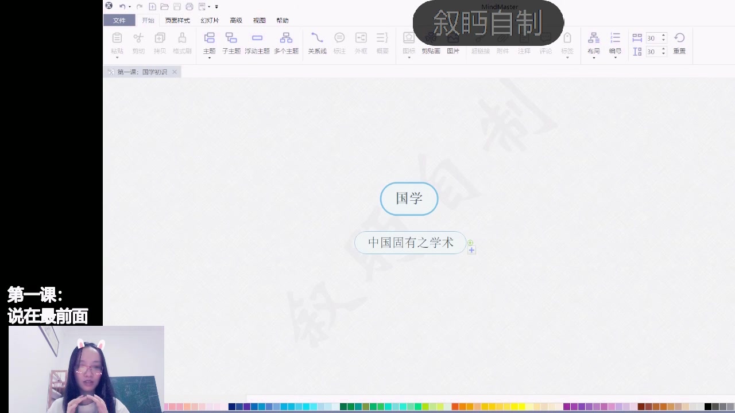The height and width of the screenshot is (413, 735).
Task: Click the 标签 tag icon
Action: tap(567, 38)
